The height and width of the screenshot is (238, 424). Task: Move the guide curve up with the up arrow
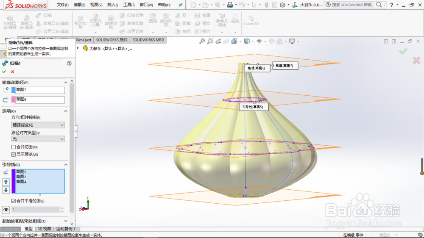(6, 182)
